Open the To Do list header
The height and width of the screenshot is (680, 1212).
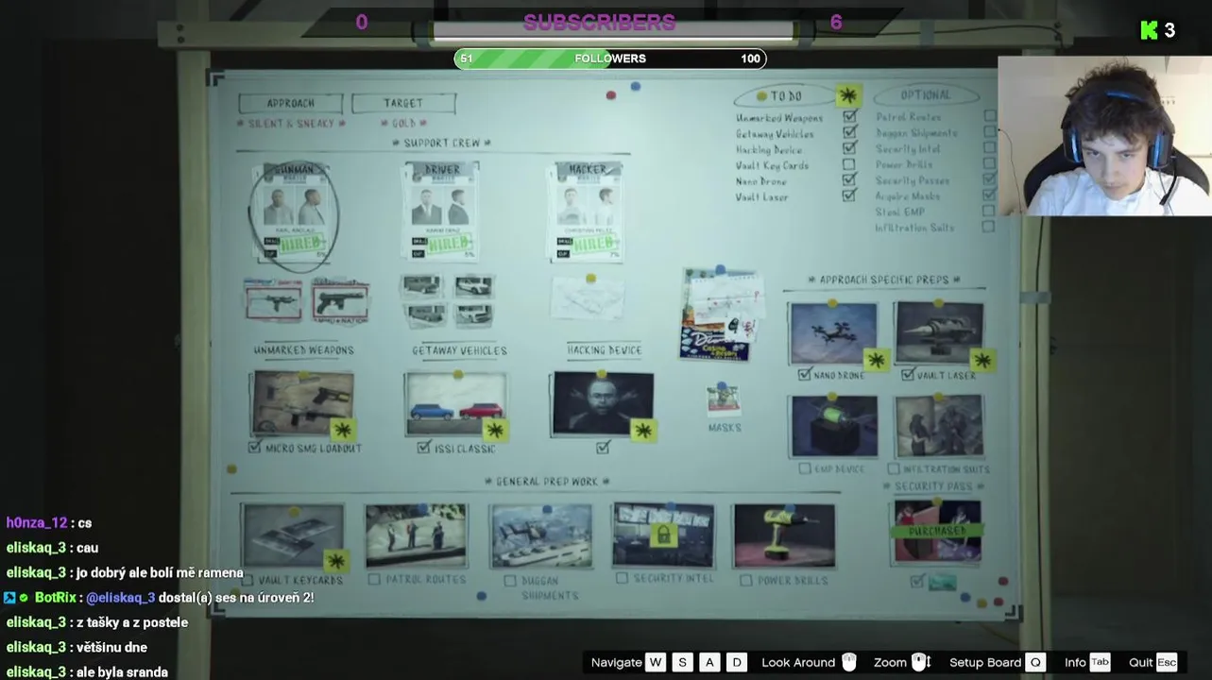[786, 95]
